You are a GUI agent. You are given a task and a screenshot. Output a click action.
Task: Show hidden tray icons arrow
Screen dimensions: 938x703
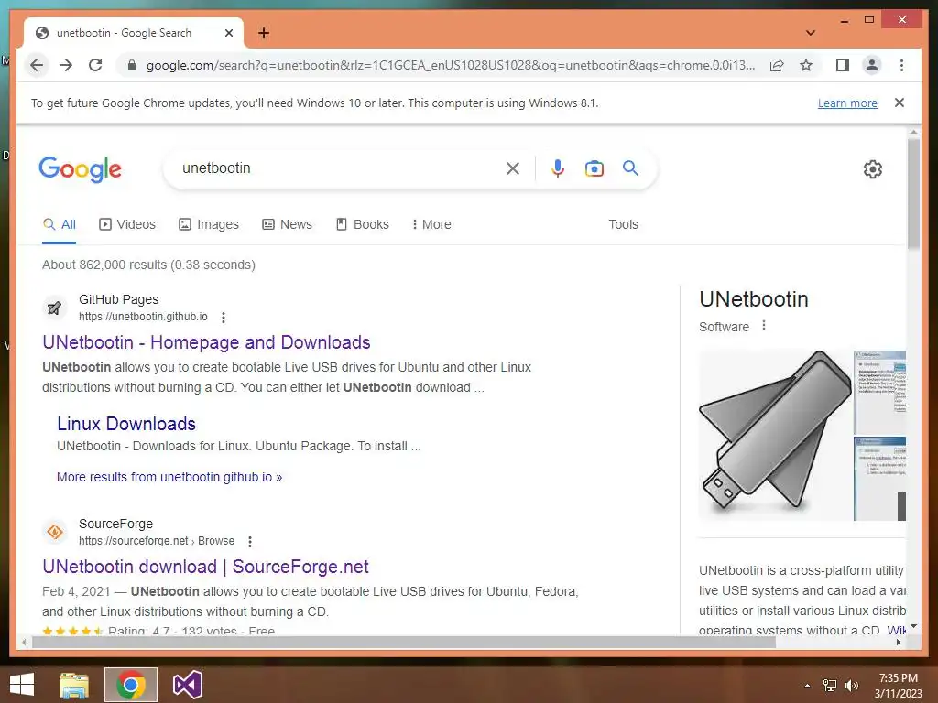[x=807, y=686]
